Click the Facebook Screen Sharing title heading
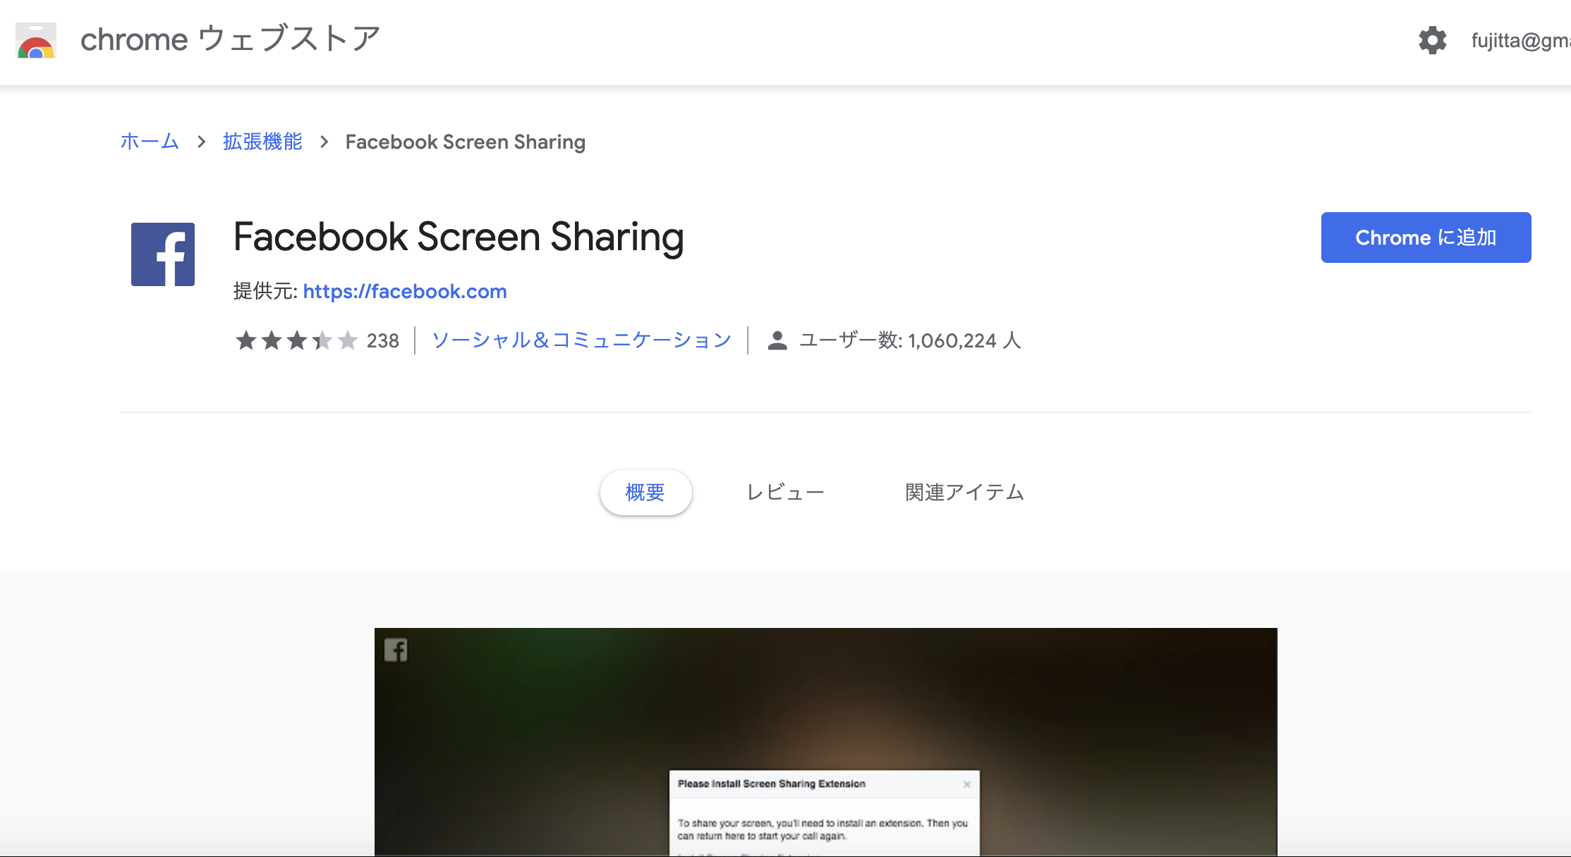 (459, 237)
